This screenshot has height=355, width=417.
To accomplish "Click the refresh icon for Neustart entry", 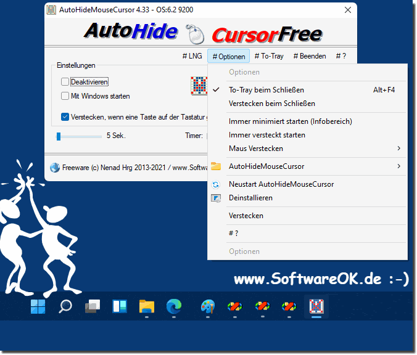I will 216,184.
